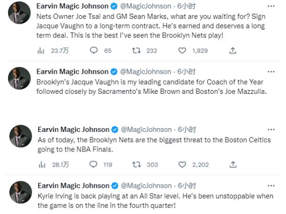The width and height of the screenshot is (286, 214).
Task: Open the 6小时 timestamp on Coach of Year tweet
Action: (x=186, y=72)
